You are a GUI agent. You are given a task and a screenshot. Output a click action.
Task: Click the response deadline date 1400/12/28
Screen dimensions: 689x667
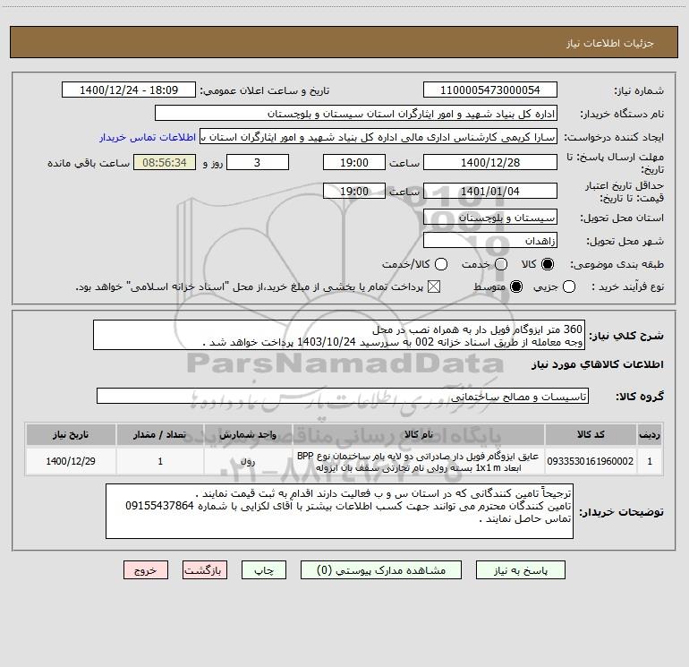490,162
